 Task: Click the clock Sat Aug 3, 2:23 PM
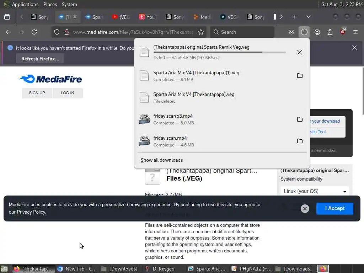click(x=342, y=4)
